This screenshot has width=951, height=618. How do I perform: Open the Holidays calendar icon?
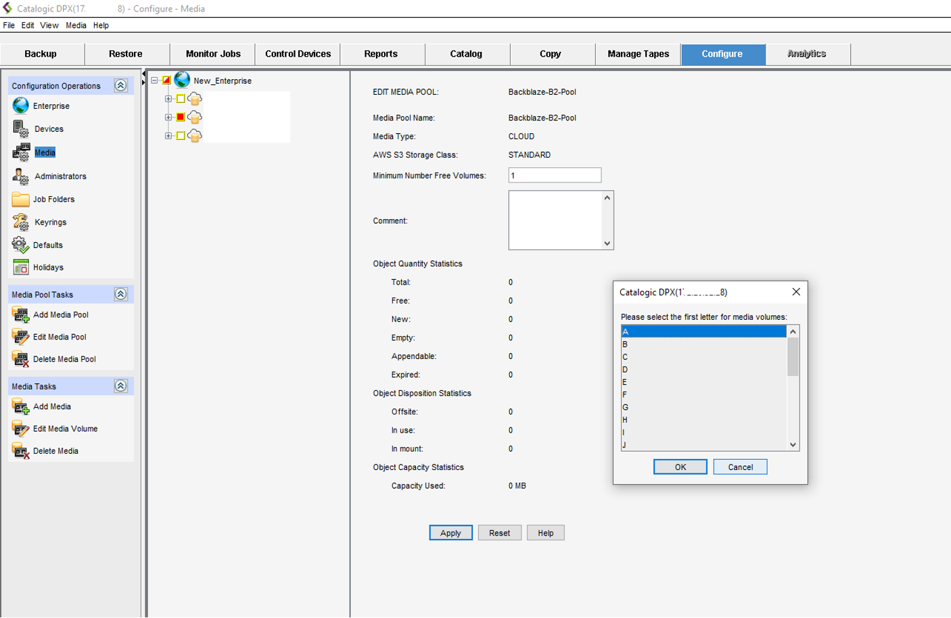(x=21, y=267)
